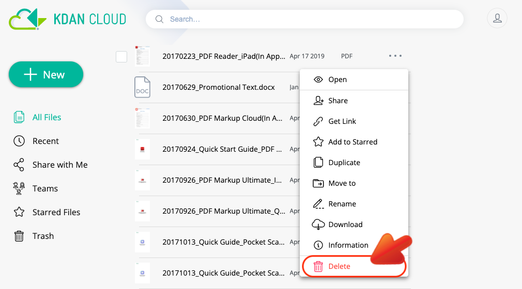Click file name 20170223_PDF Reader_iPad(In App...
This screenshot has width=522, height=289.
(x=224, y=56)
